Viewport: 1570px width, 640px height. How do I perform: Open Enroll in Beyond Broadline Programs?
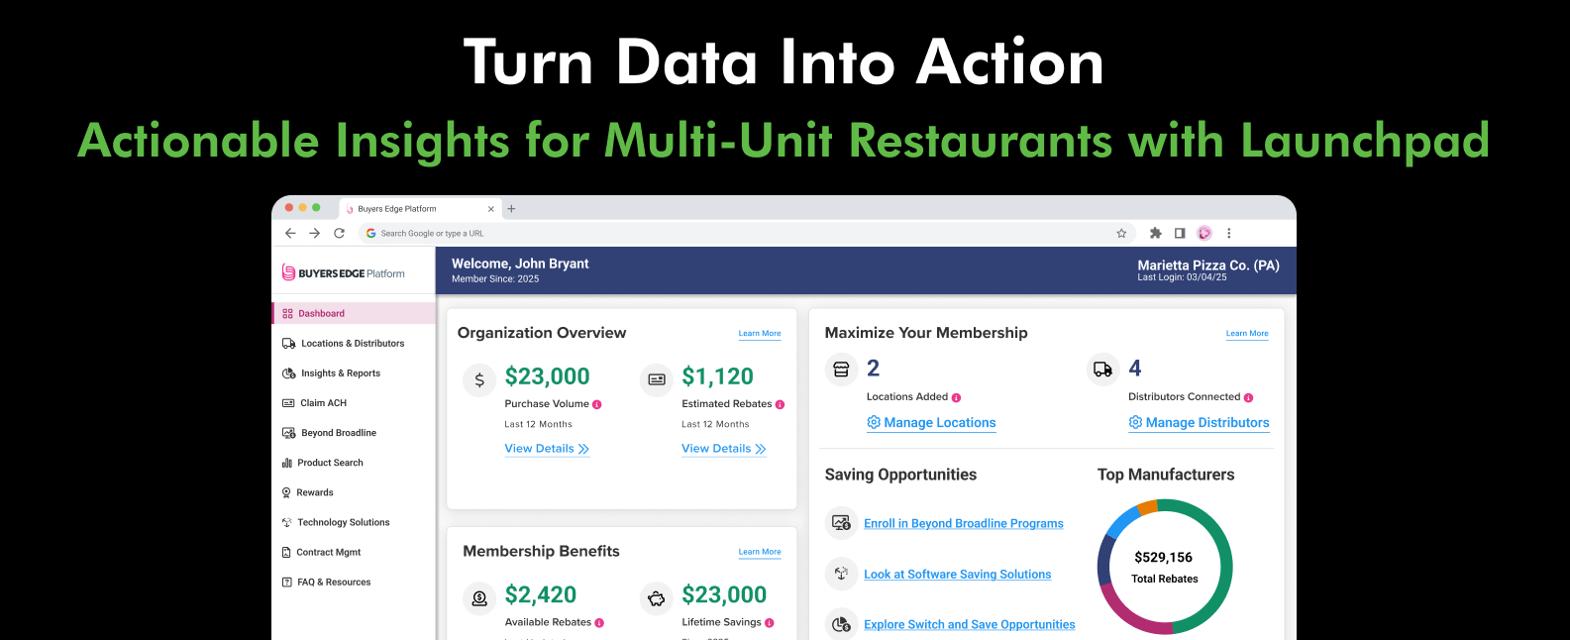(x=964, y=524)
